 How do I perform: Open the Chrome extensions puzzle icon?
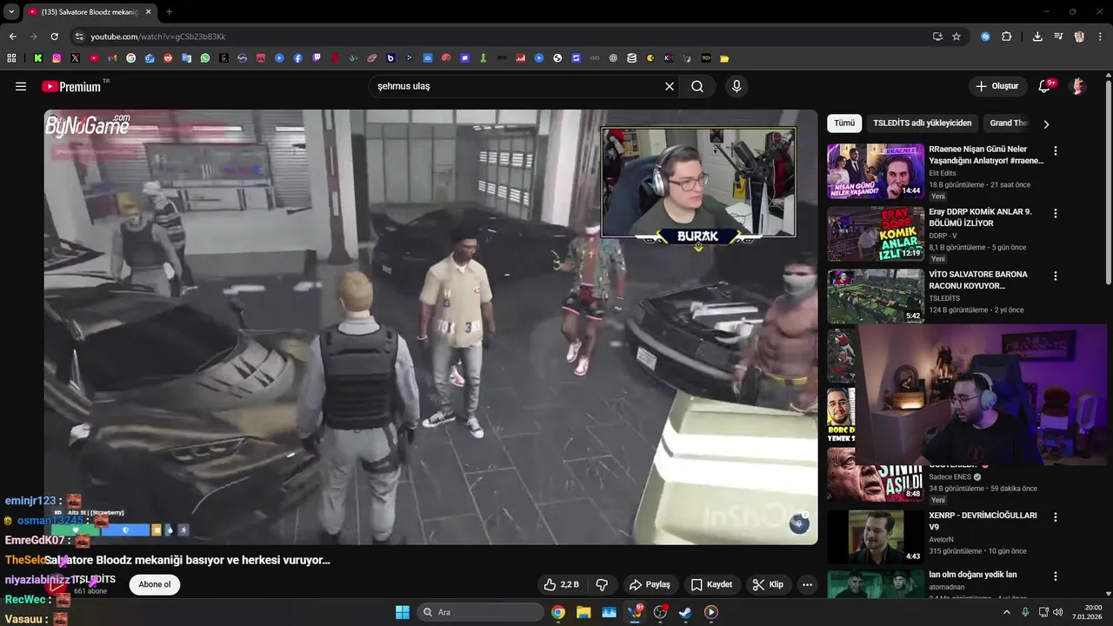tap(1007, 37)
